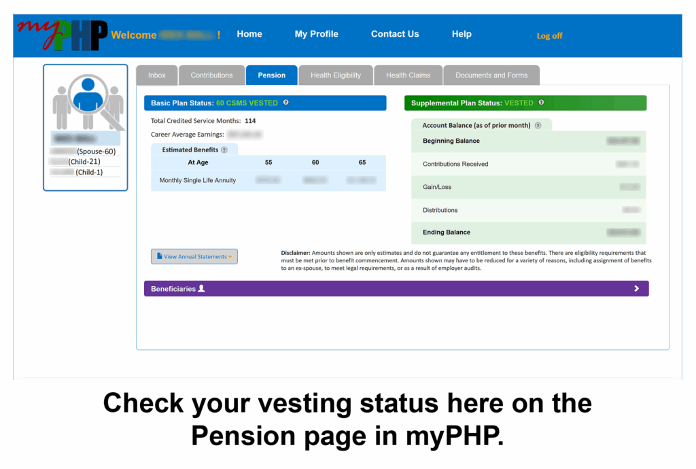Expand the Beneficiaries section chevron
Screen dimensions: 696x469
click(x=636, y=289)
